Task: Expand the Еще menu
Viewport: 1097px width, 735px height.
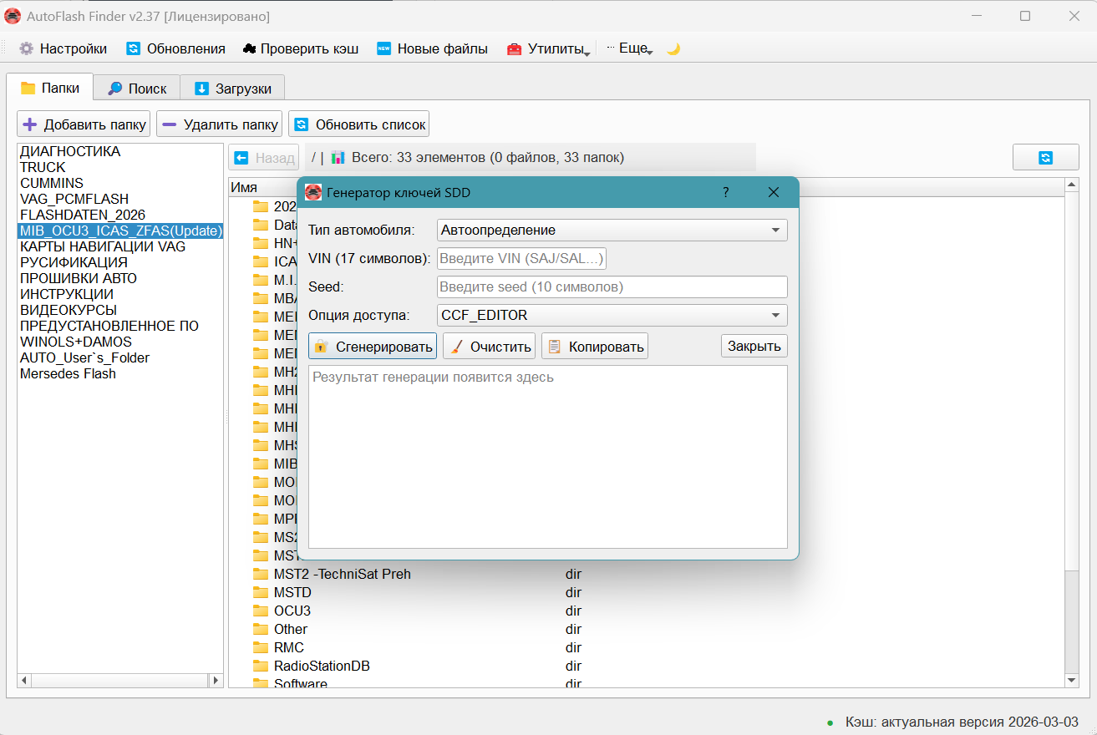Action: (629, 48)
